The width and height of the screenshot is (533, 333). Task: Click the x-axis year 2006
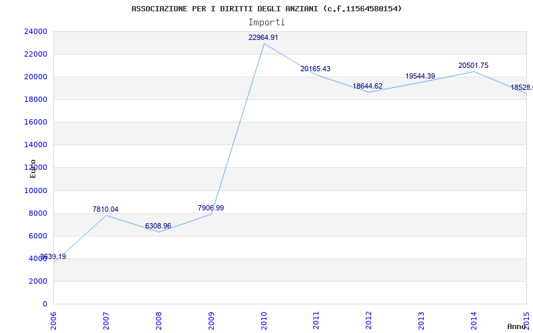click(53, 320)
